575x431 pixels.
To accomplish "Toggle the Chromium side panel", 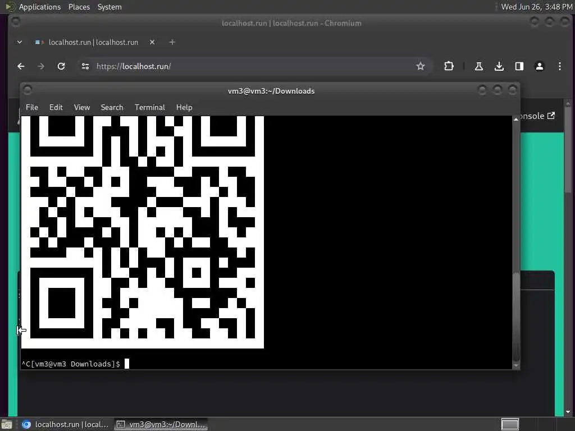I will [519, 66].
